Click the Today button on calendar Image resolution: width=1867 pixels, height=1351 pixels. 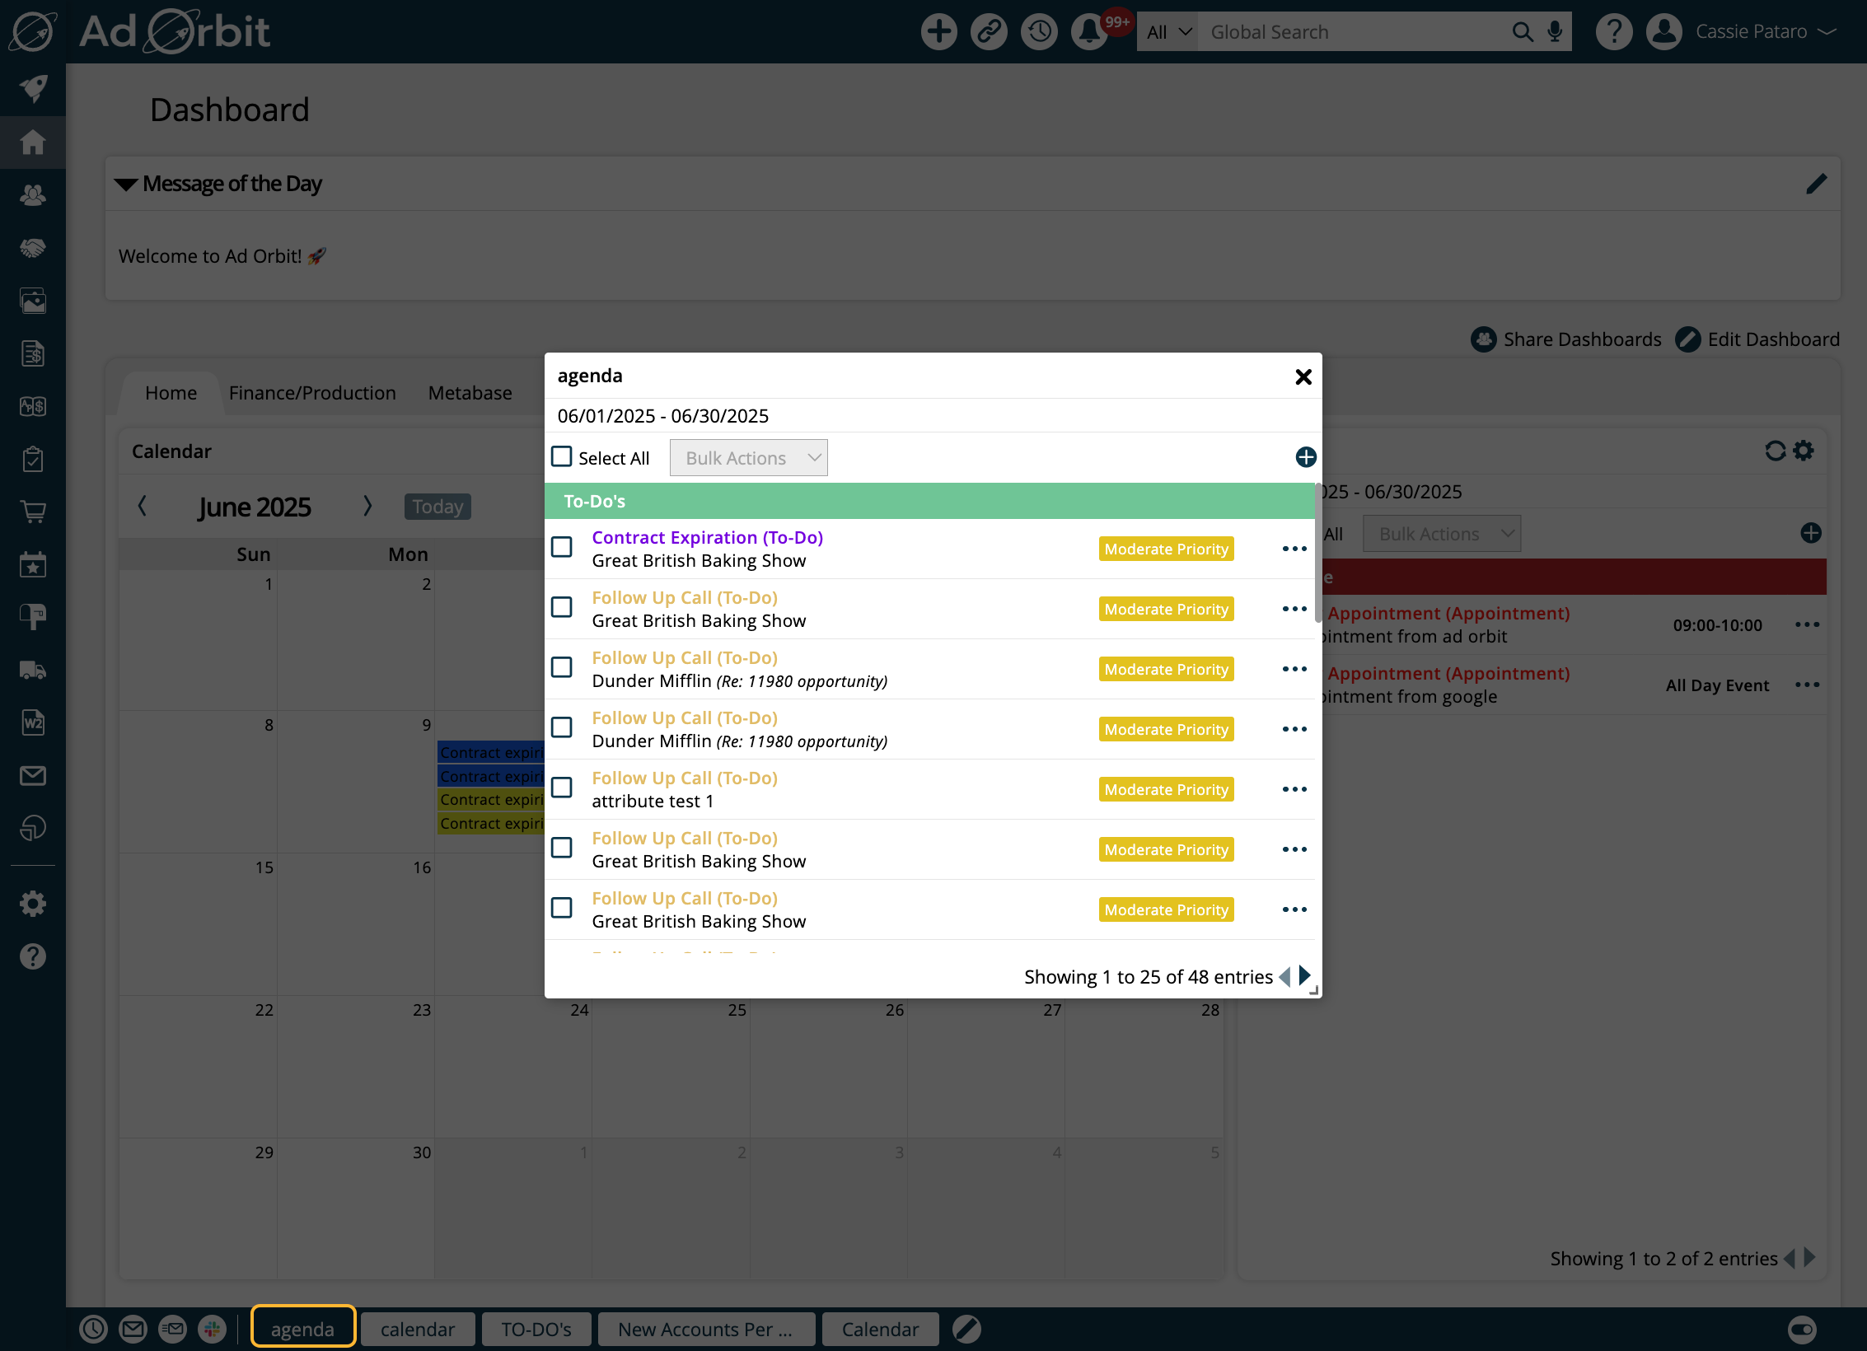click(x=438, y=507)
